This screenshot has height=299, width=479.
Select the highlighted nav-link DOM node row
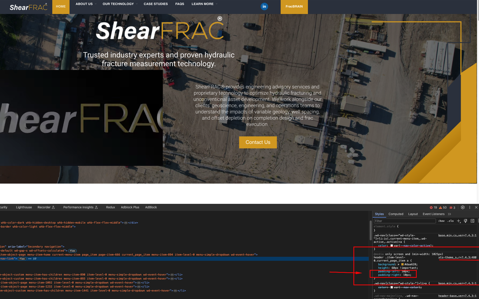click(x=184, y=259)
